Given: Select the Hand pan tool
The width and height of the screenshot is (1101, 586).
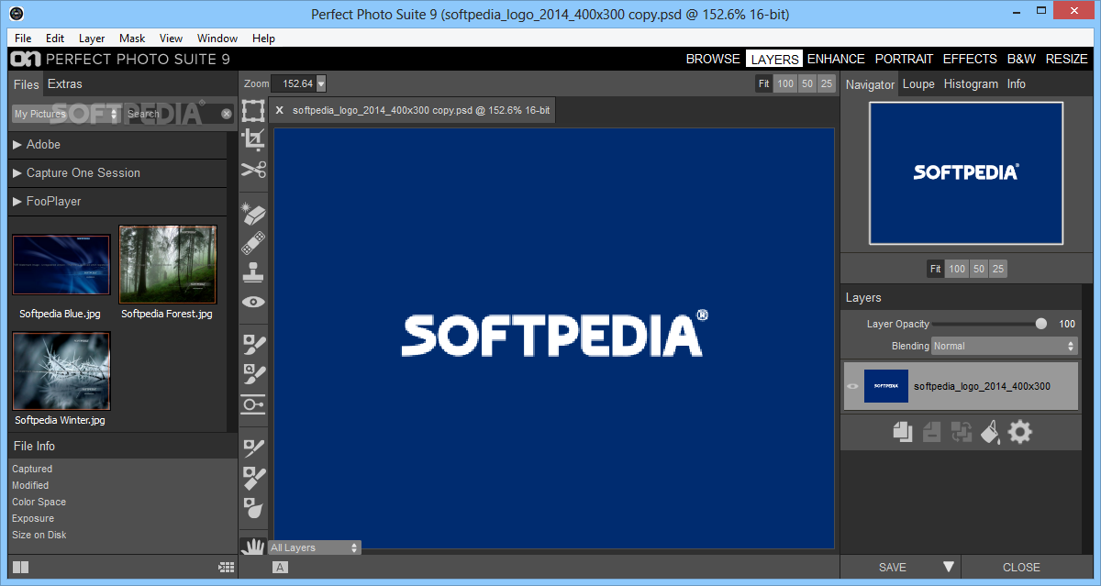Looking at the screenshot, I should point(252,546).
